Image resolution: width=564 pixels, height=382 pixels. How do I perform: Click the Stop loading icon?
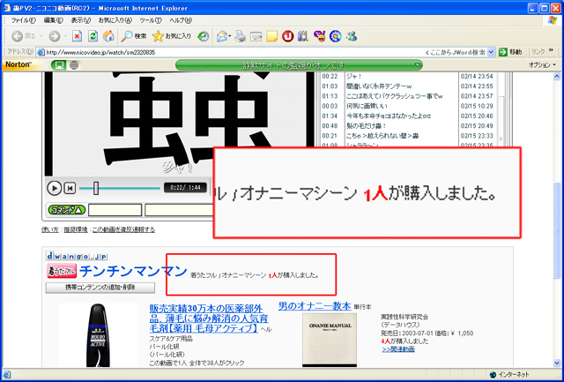click(77, 36)
